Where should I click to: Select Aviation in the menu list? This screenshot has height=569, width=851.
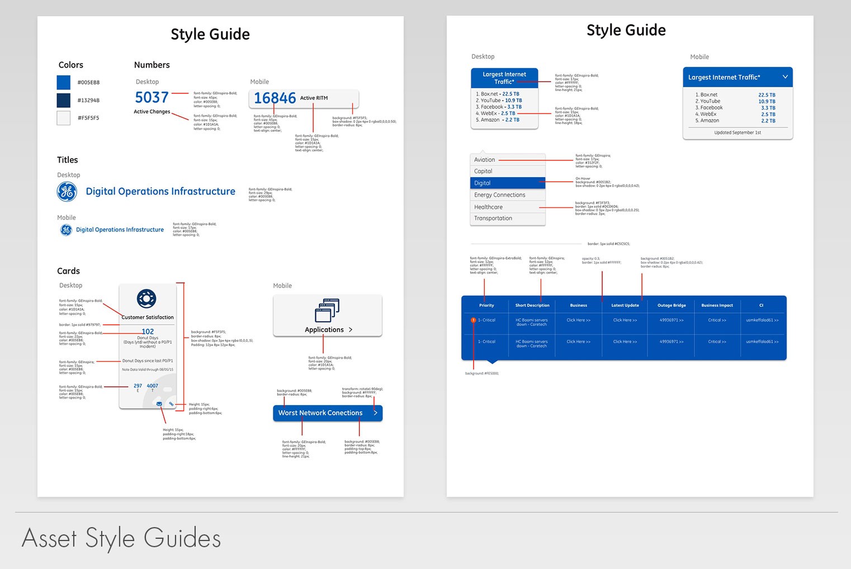point(508,159)
